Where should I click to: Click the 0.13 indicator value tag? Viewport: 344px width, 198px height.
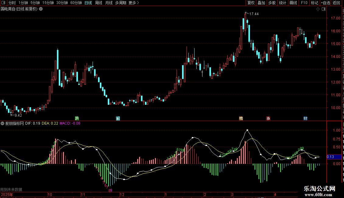(x=334, y=157)
